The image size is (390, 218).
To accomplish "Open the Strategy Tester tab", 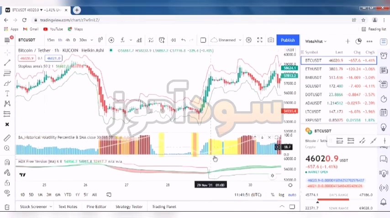I will [x=129, y=207].
